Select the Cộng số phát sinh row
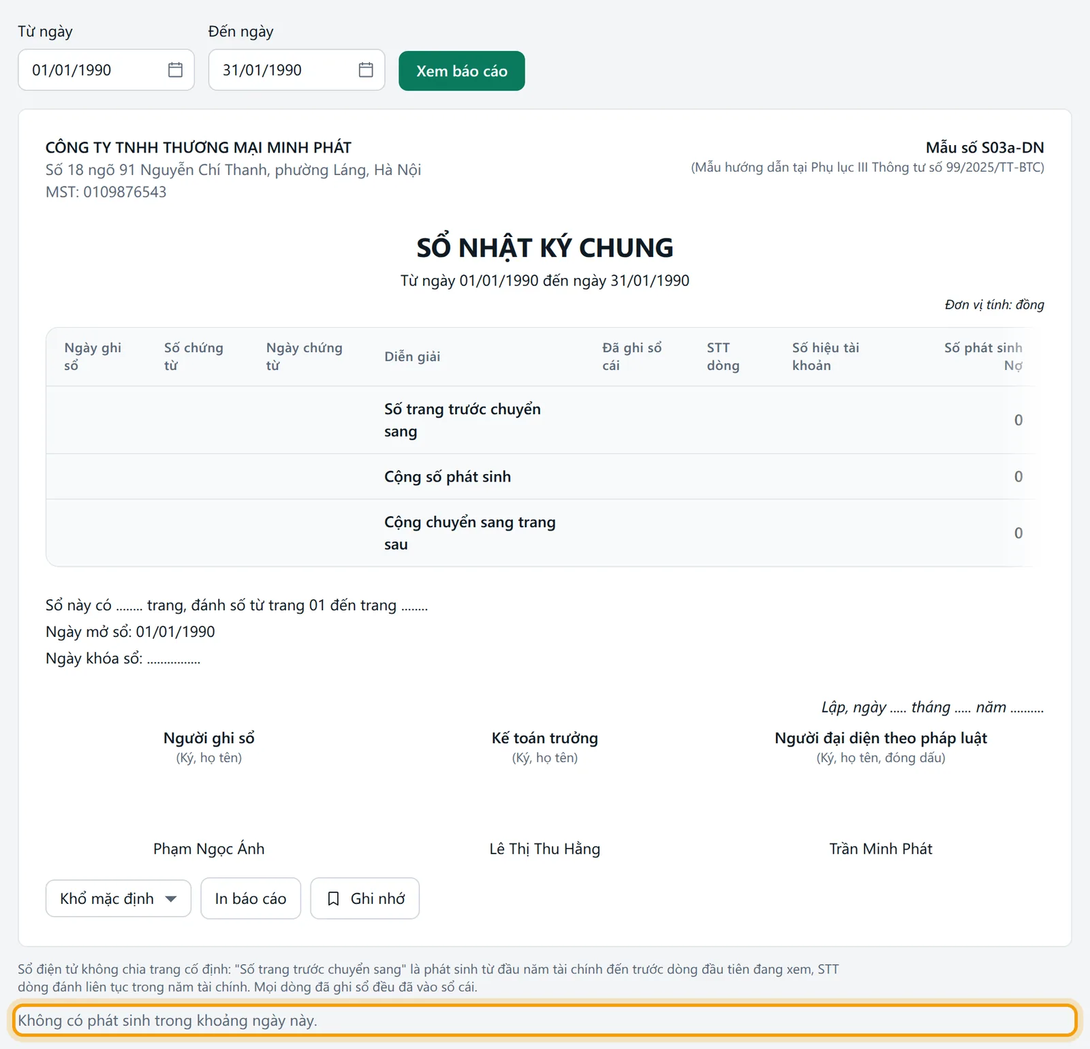Screen dimensions: 1090x1049 (540, 477)
